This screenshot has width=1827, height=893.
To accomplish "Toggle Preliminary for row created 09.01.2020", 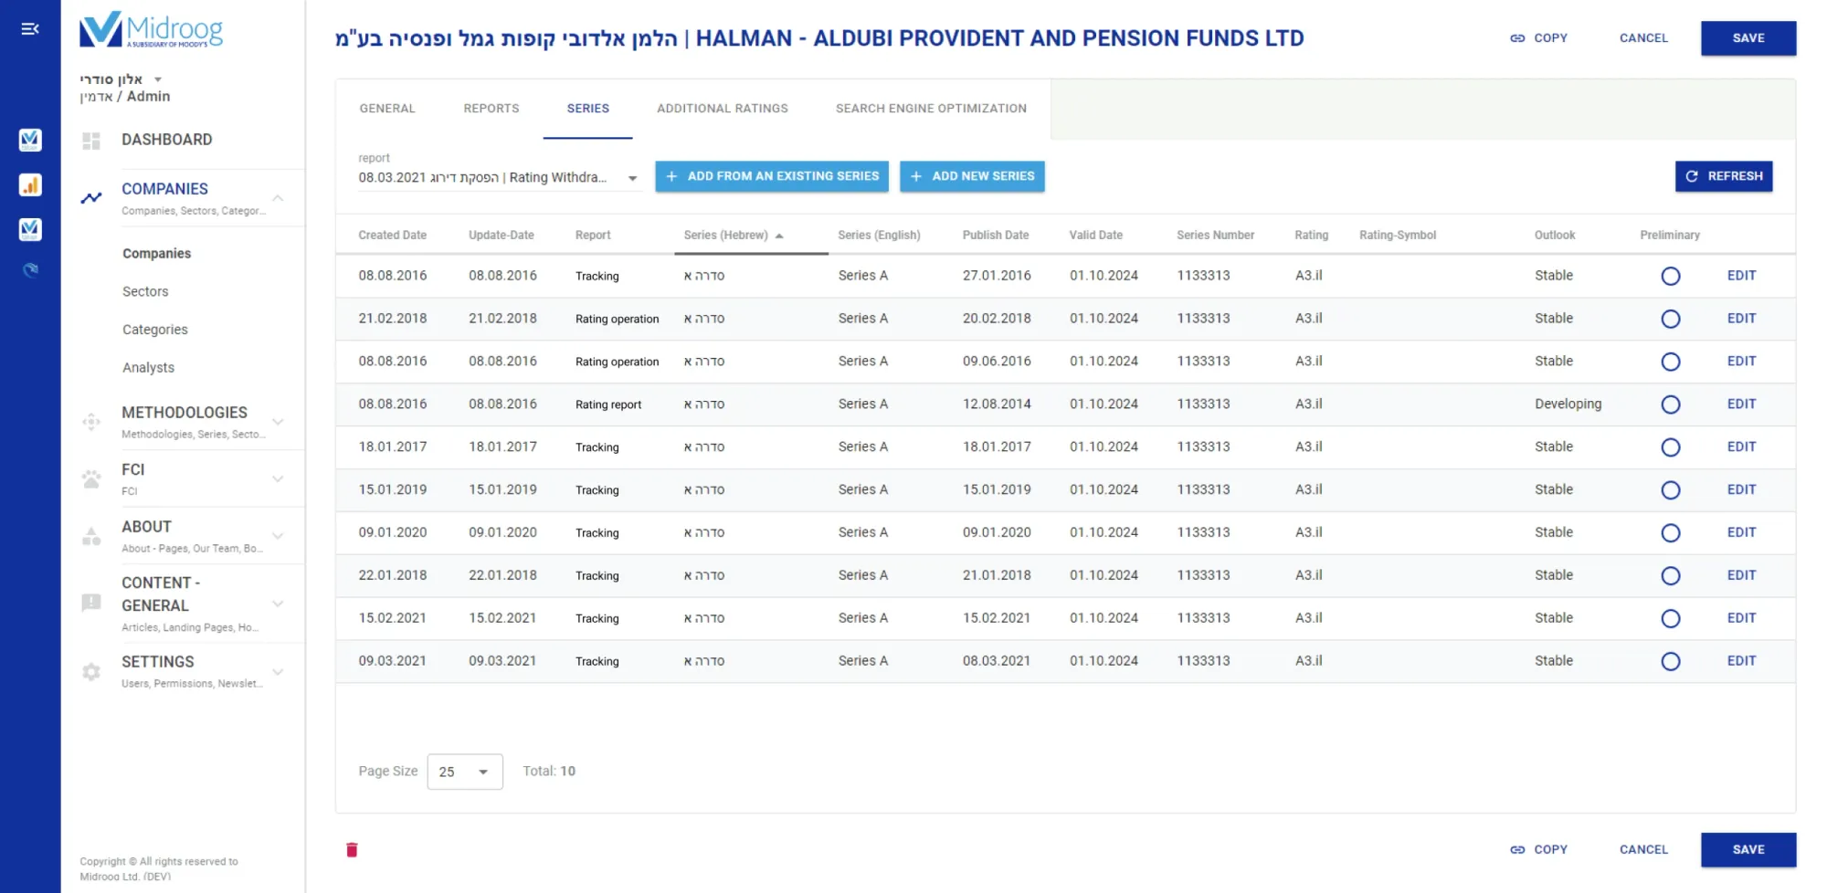I will tap(1671, 533).
